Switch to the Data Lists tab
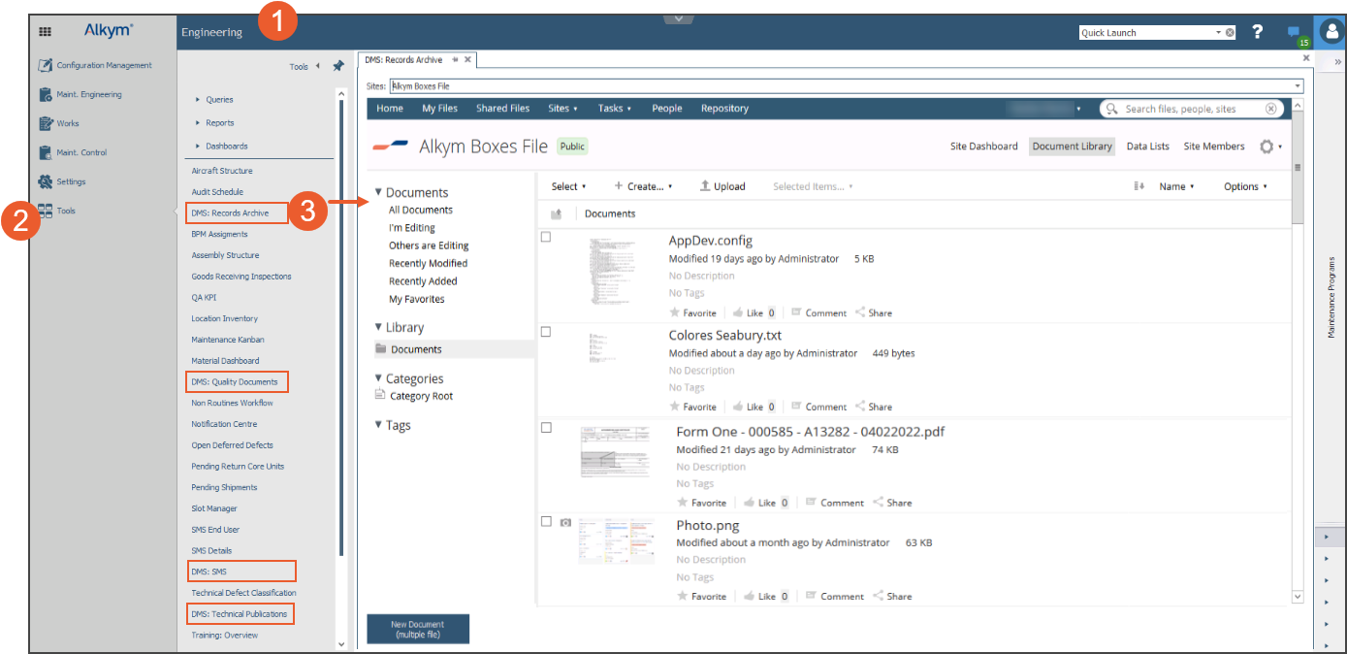The height and width of the screenshot is (654, 1347). coord(1148,147)
